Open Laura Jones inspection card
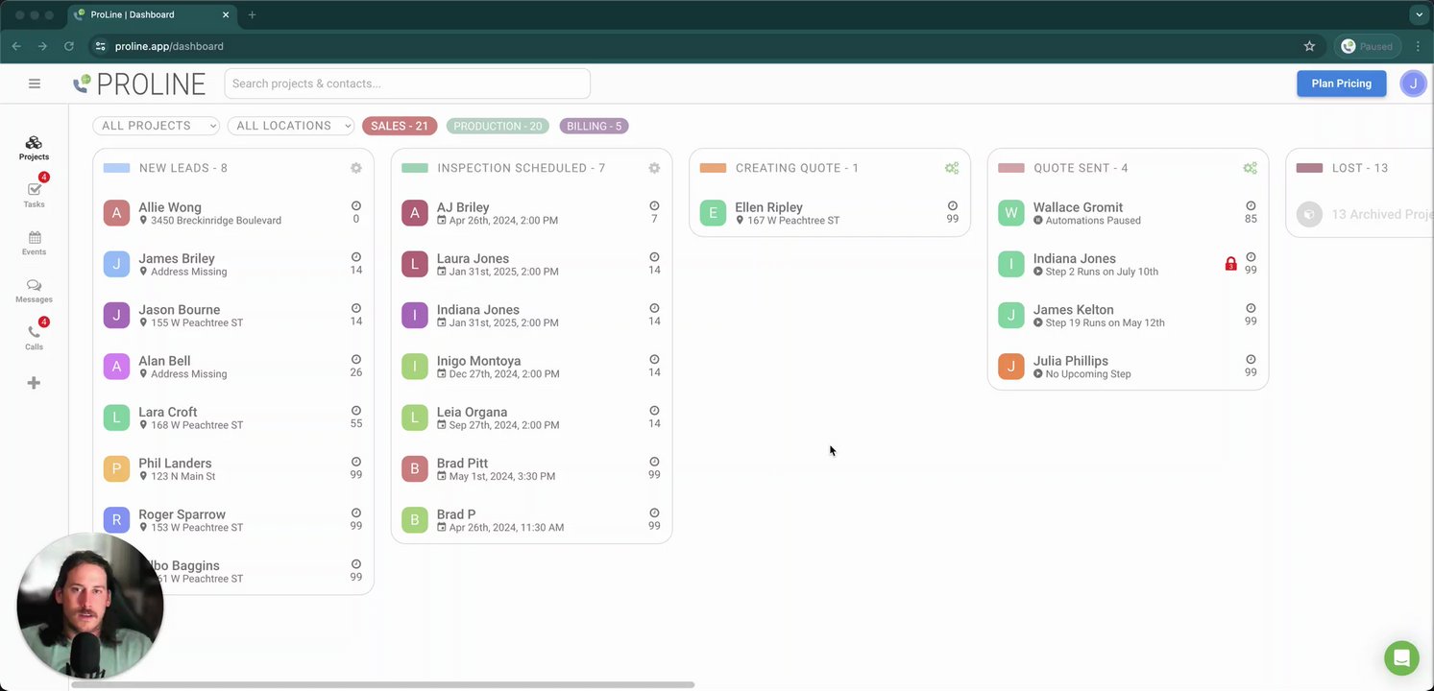 pos(531,264)
